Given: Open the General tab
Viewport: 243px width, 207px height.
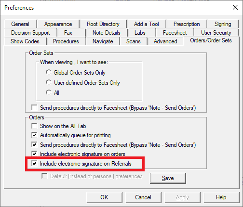Looking at the screenshot, I should pos(20,24).
